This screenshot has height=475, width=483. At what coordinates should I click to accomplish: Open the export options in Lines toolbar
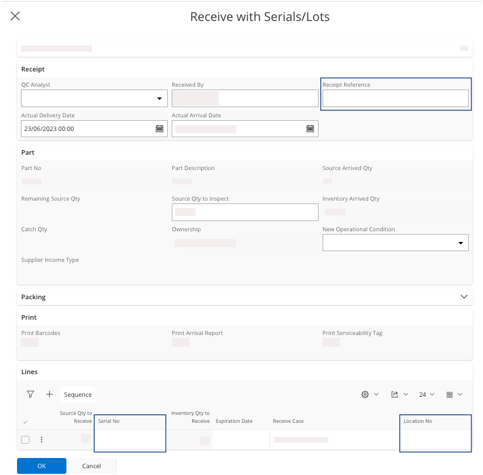pos(399,395)
